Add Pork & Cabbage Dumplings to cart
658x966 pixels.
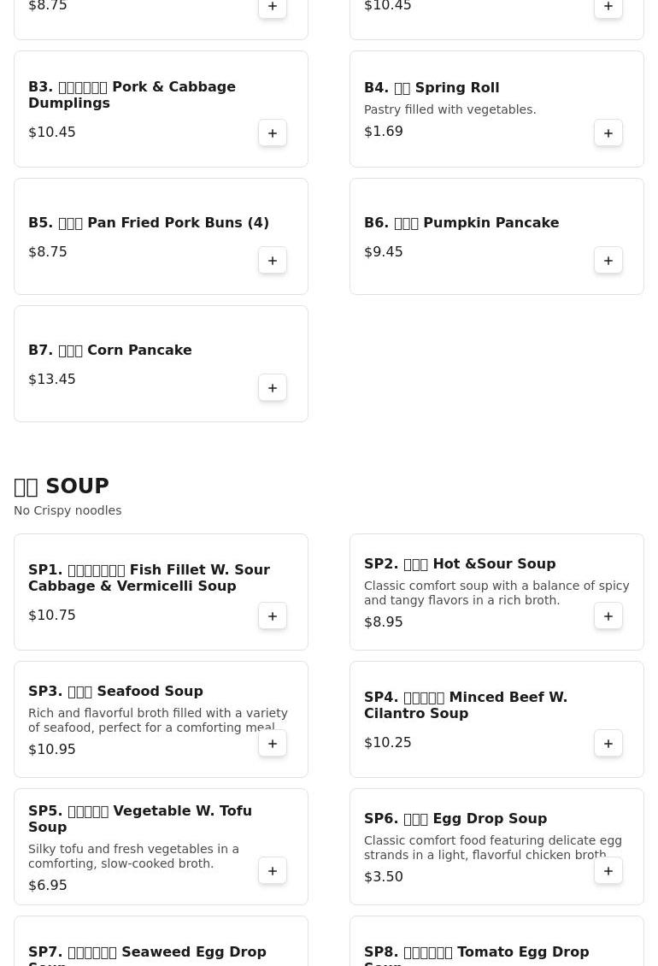pos(273,133)
